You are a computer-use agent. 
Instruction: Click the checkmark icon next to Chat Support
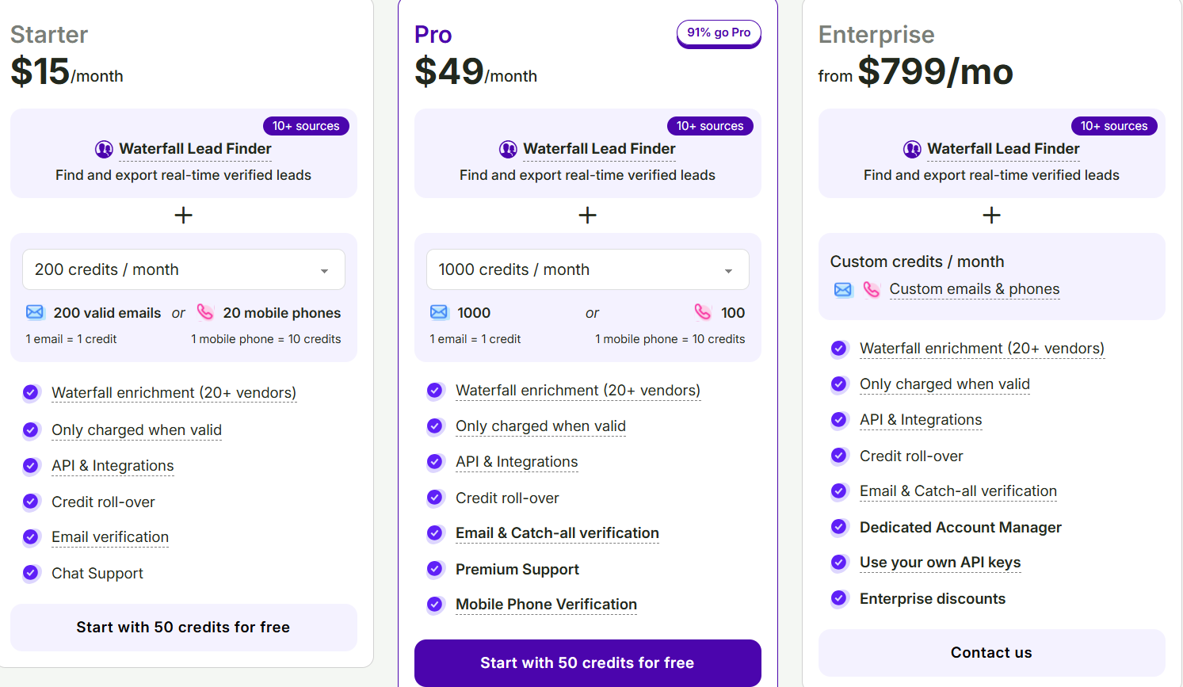click(x=31, y=573)
